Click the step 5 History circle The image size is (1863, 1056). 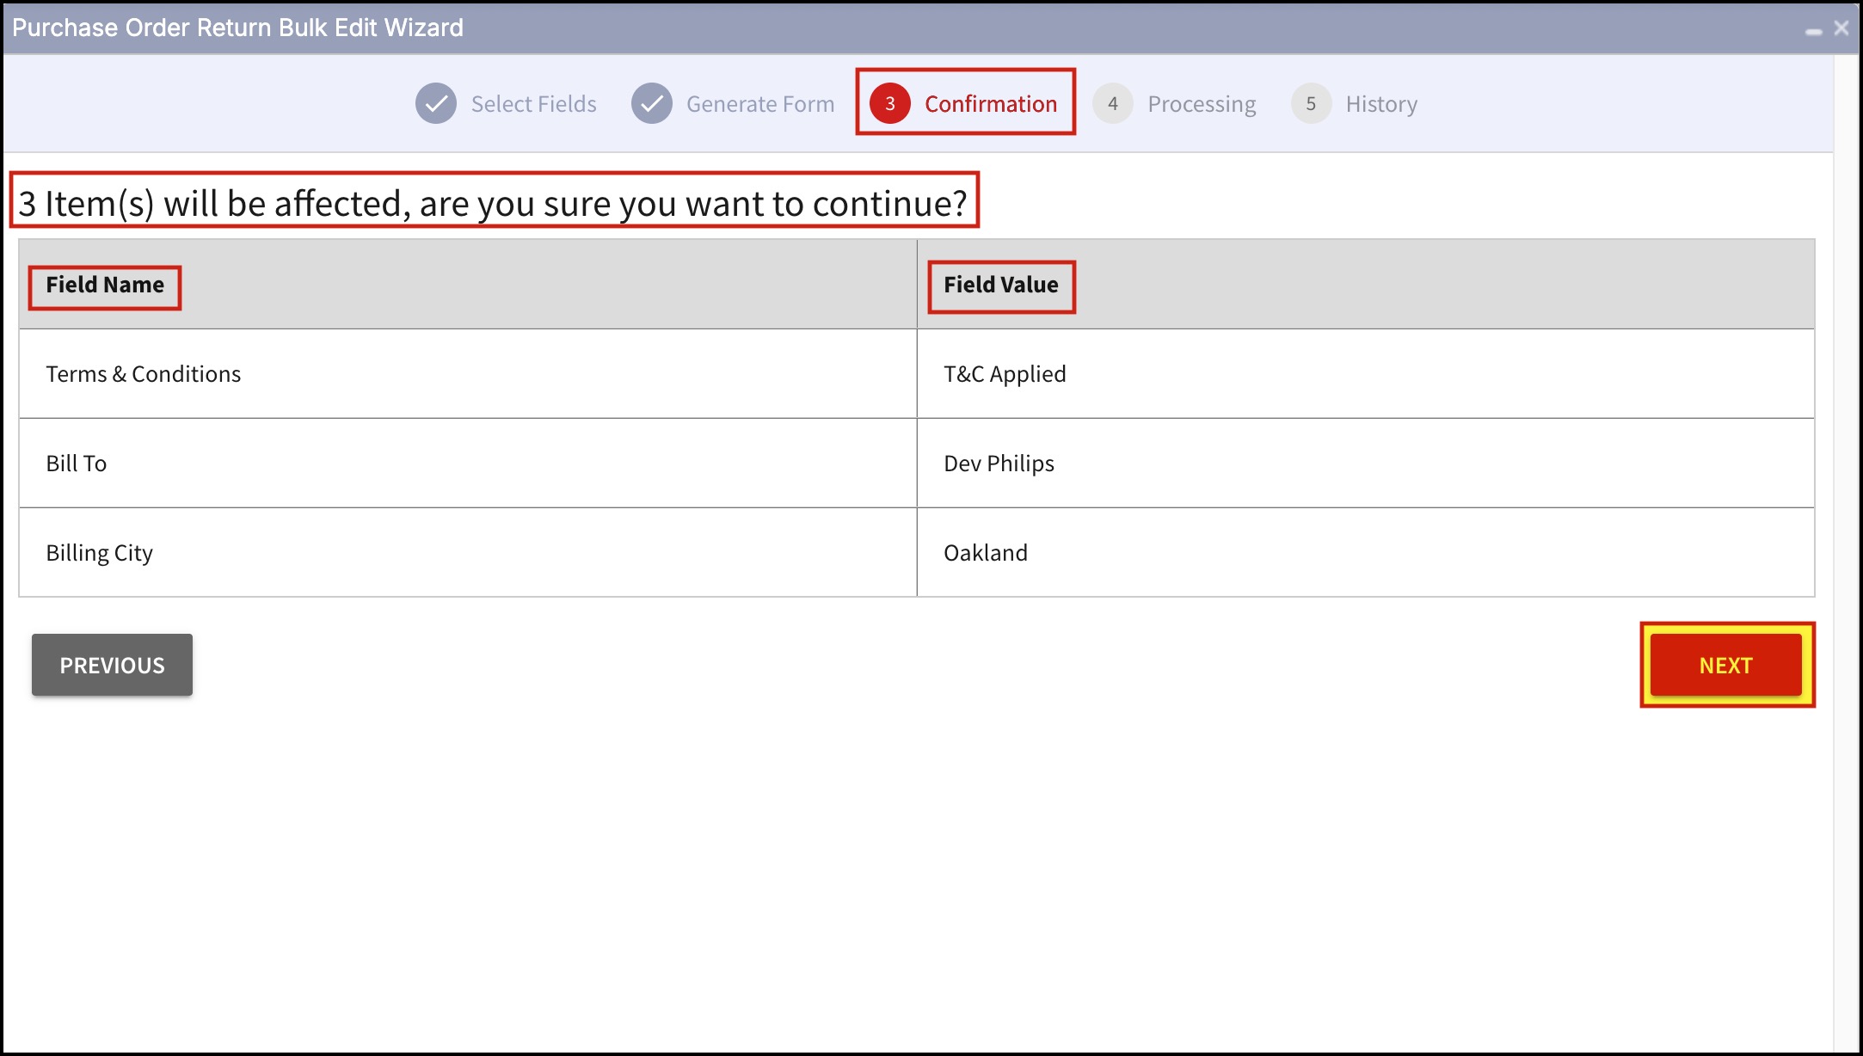tap(1311, 104)
